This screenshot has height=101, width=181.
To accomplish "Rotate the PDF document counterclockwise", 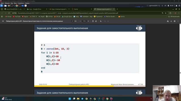I will tap(96, 21).
